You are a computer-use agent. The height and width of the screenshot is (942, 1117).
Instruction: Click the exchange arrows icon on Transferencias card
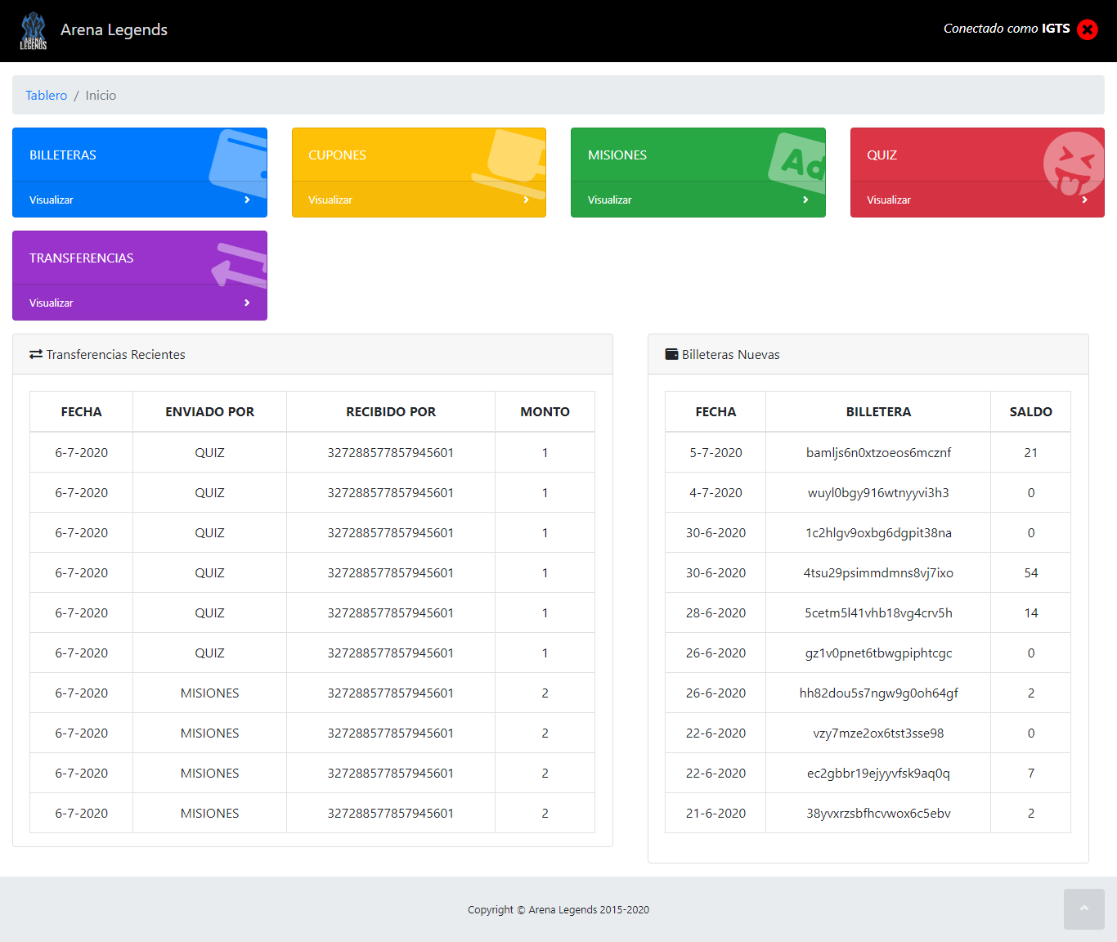point(240,265)
